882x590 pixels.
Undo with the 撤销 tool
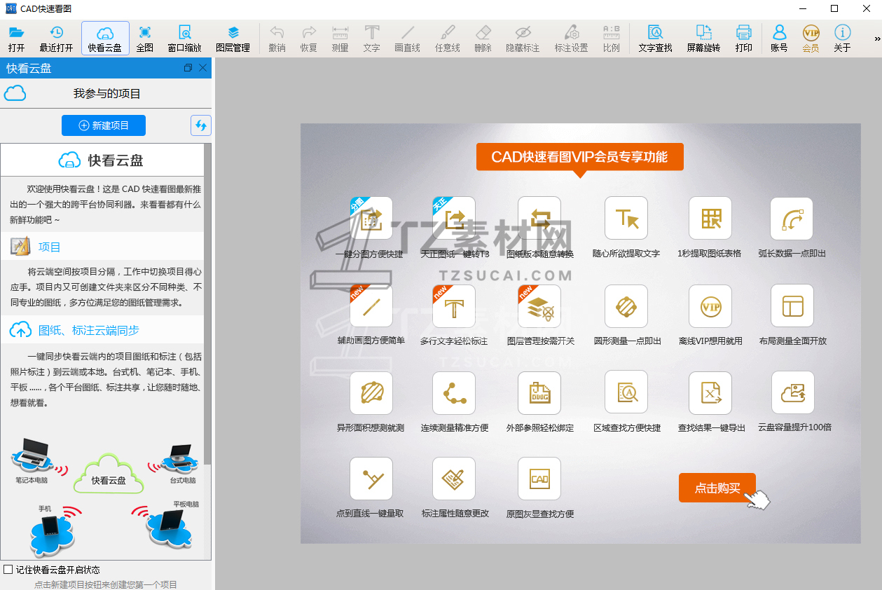pyautogui.click(x=277, y=39)
